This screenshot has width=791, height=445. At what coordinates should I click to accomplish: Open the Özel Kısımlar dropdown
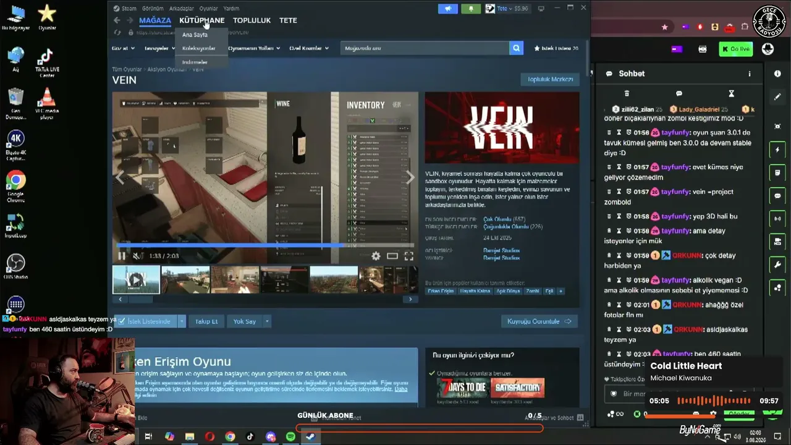(x=308, y=48)
